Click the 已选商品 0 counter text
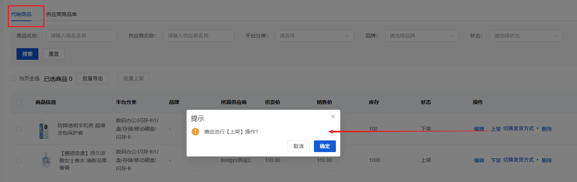The width and height of the screenshot is (577, 182). tap(58, 79)
